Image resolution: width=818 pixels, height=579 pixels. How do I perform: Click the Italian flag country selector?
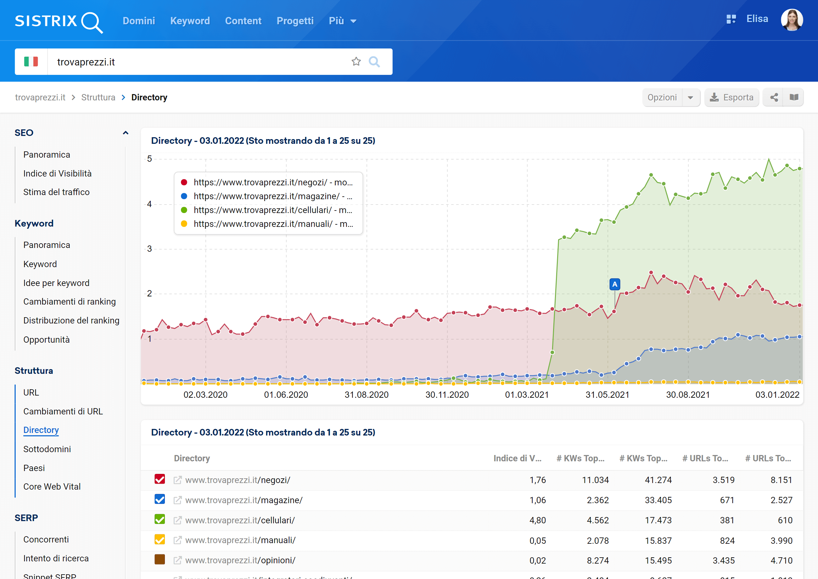point(31,62)
